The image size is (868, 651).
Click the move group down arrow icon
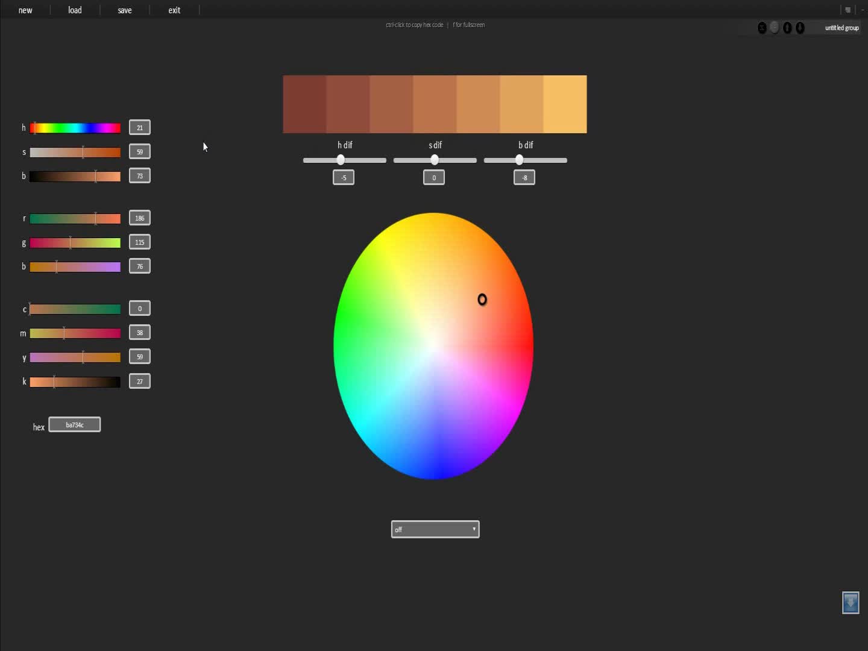point(800,28)
